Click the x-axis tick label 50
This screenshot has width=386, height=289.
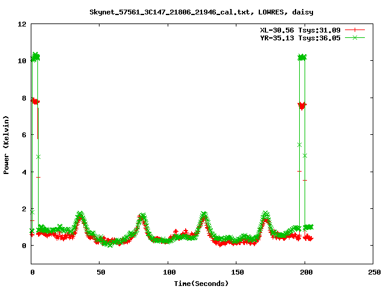101,272
